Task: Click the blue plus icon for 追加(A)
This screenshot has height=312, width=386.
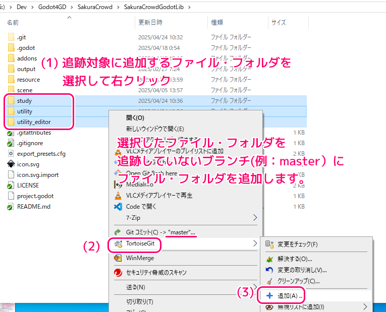Action: pyautogui.click(x=269, y=295)
